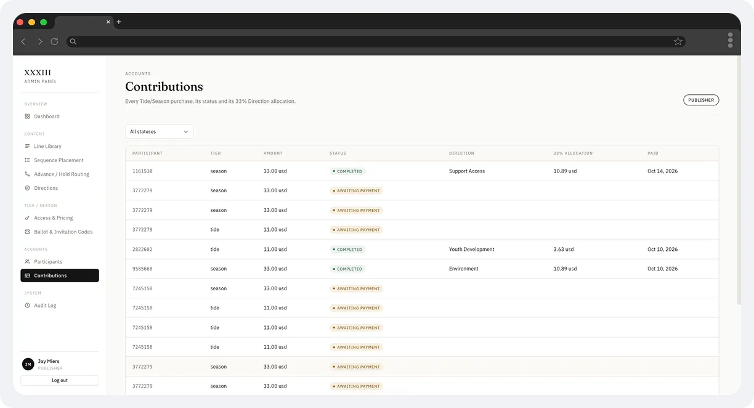Screen dimensions: 754x408
Task: Open Sequence Placement from the sidebar
Action: pyautogui.click(x=60, y=160)
